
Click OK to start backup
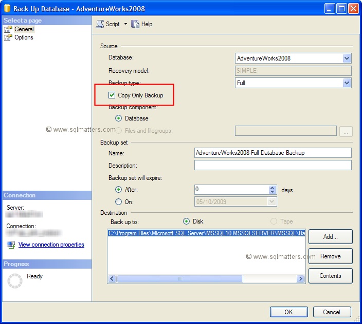pos(288,312)
